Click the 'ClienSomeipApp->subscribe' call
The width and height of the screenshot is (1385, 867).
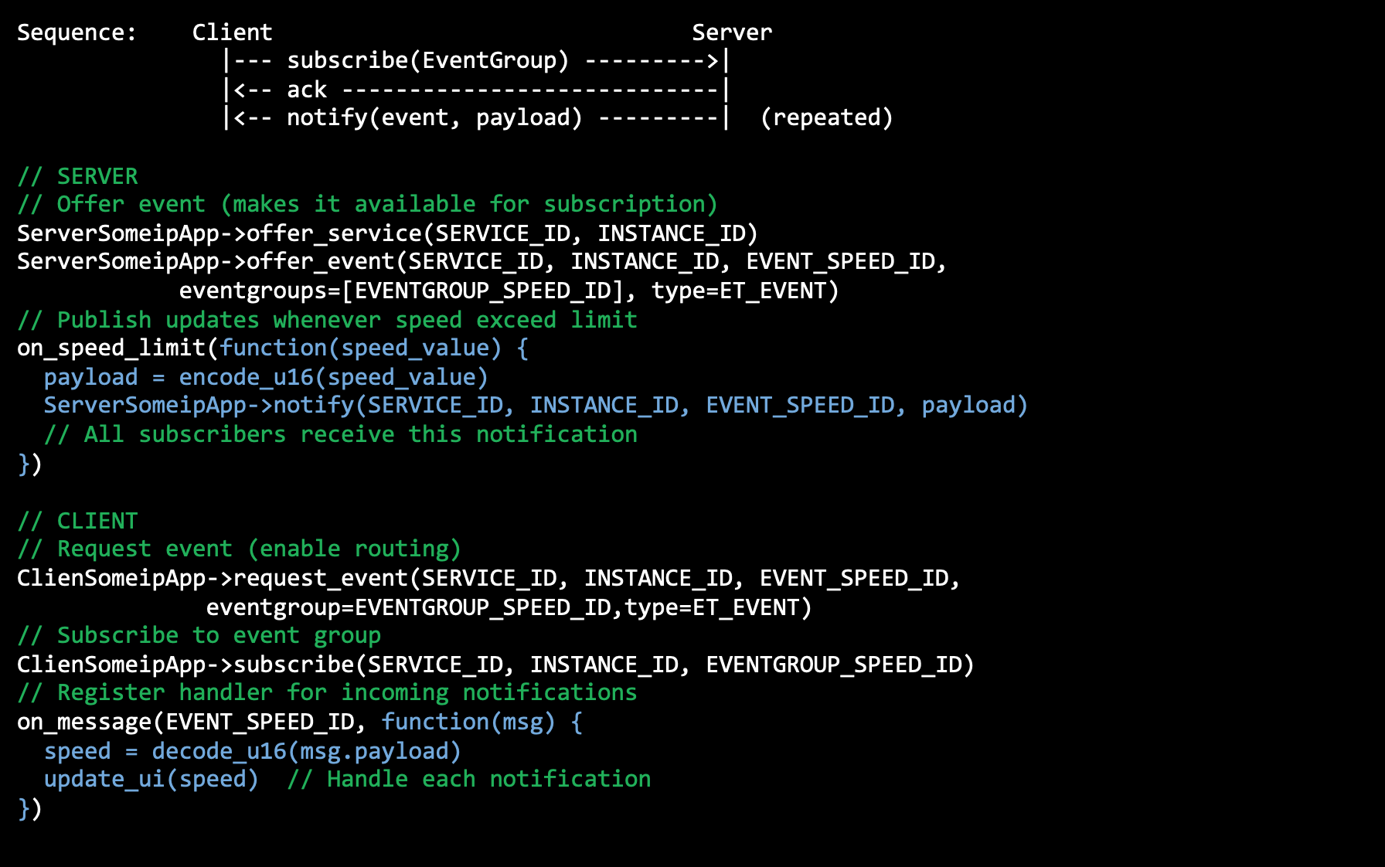pos(495,665)
